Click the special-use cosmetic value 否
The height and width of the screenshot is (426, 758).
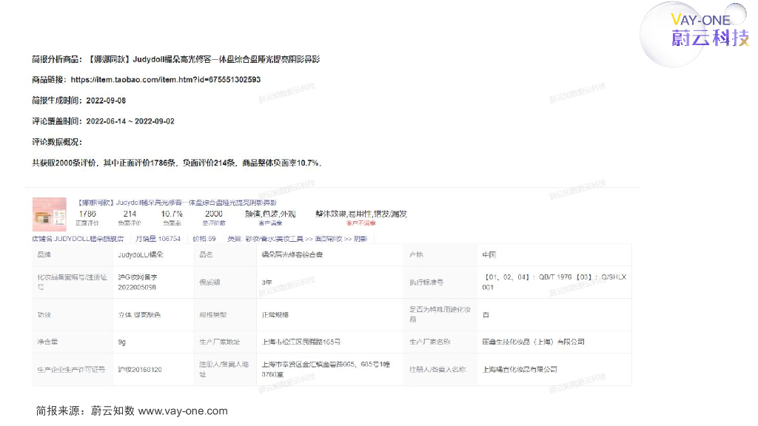click(554, 314)
